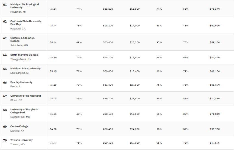Image resolution: width=234 pixels, height=150 pixels.
Task: Click the SUNY Maritime College name
Action: click(x=24, y=55)
